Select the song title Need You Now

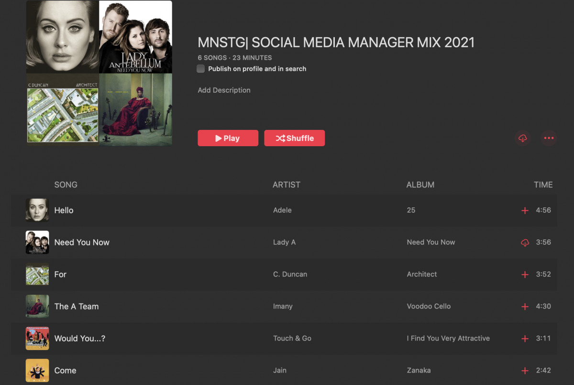82,242
